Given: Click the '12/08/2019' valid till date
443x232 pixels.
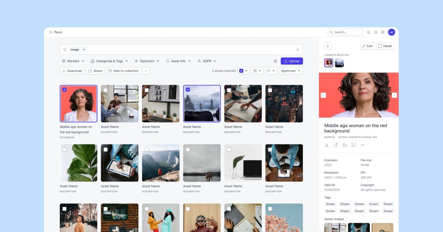Looking at the screenshot, I should point(331,190).
